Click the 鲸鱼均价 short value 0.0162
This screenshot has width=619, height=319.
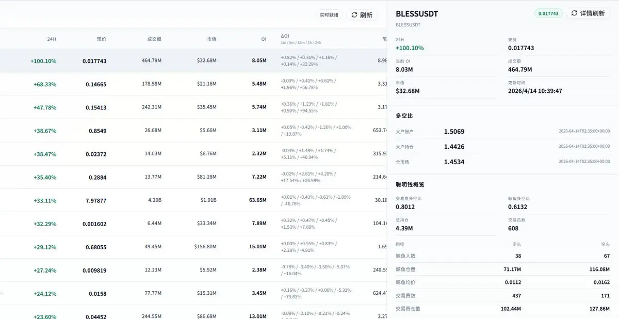point(602,282)
